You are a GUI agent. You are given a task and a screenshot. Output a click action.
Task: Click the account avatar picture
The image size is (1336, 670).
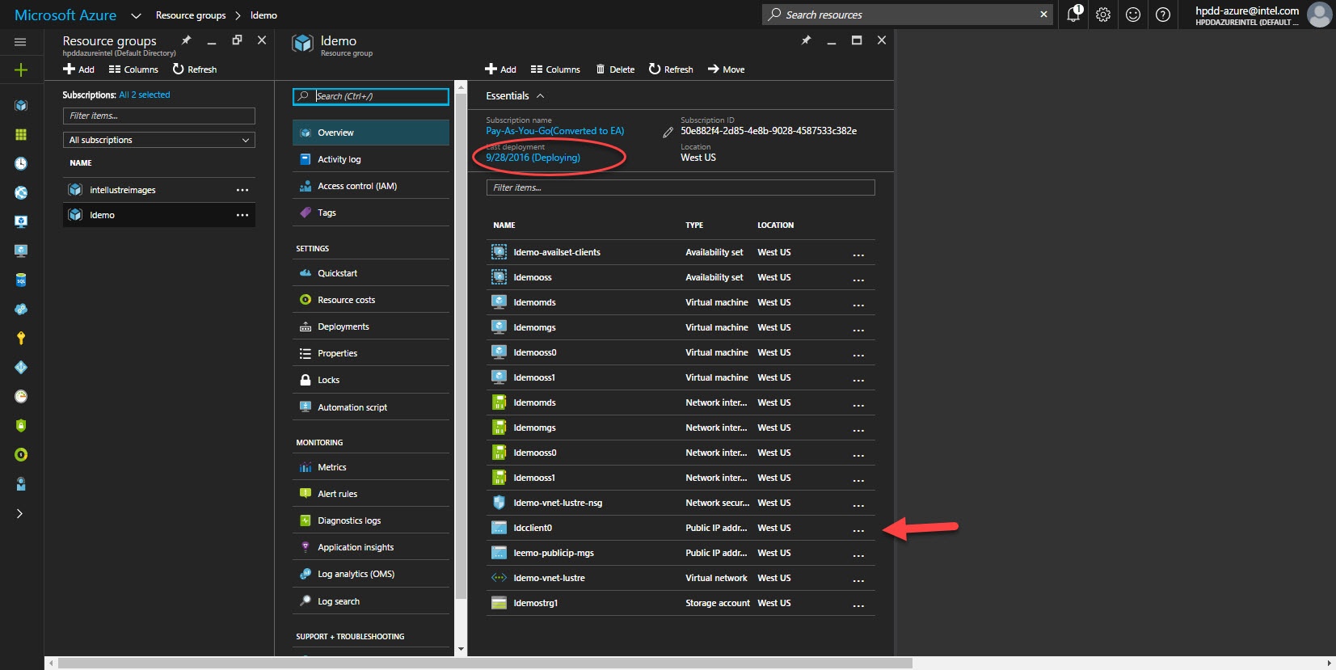[x=1319, y=15]
